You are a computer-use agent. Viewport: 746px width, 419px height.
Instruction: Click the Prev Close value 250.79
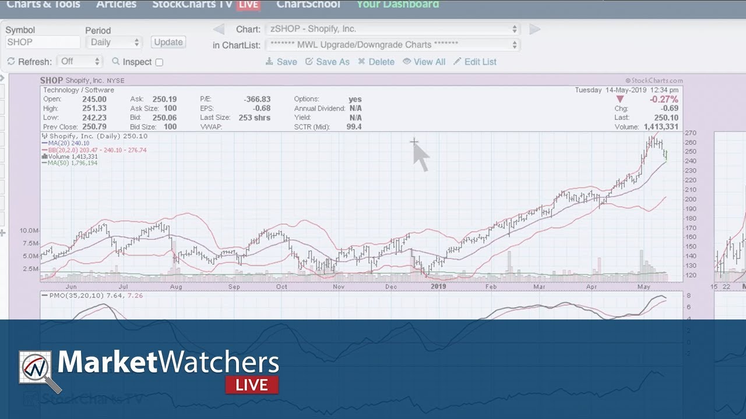[94, 127]
